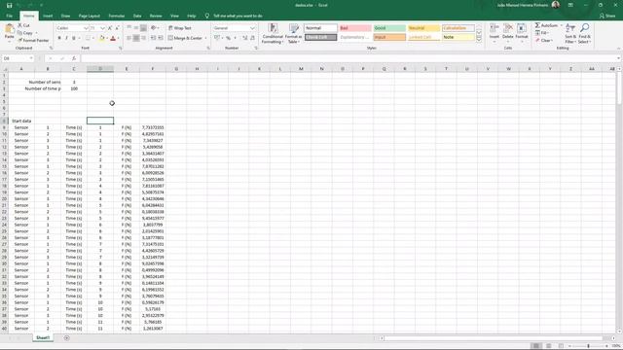Image resolution: width=623 pixels, height=350 pixels.
Task: Click the Fill button
Action: pyautogui.click(x=541, y=33)
